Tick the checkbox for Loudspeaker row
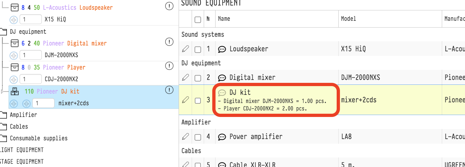465x167 pixels. click(x=198, y=49)
